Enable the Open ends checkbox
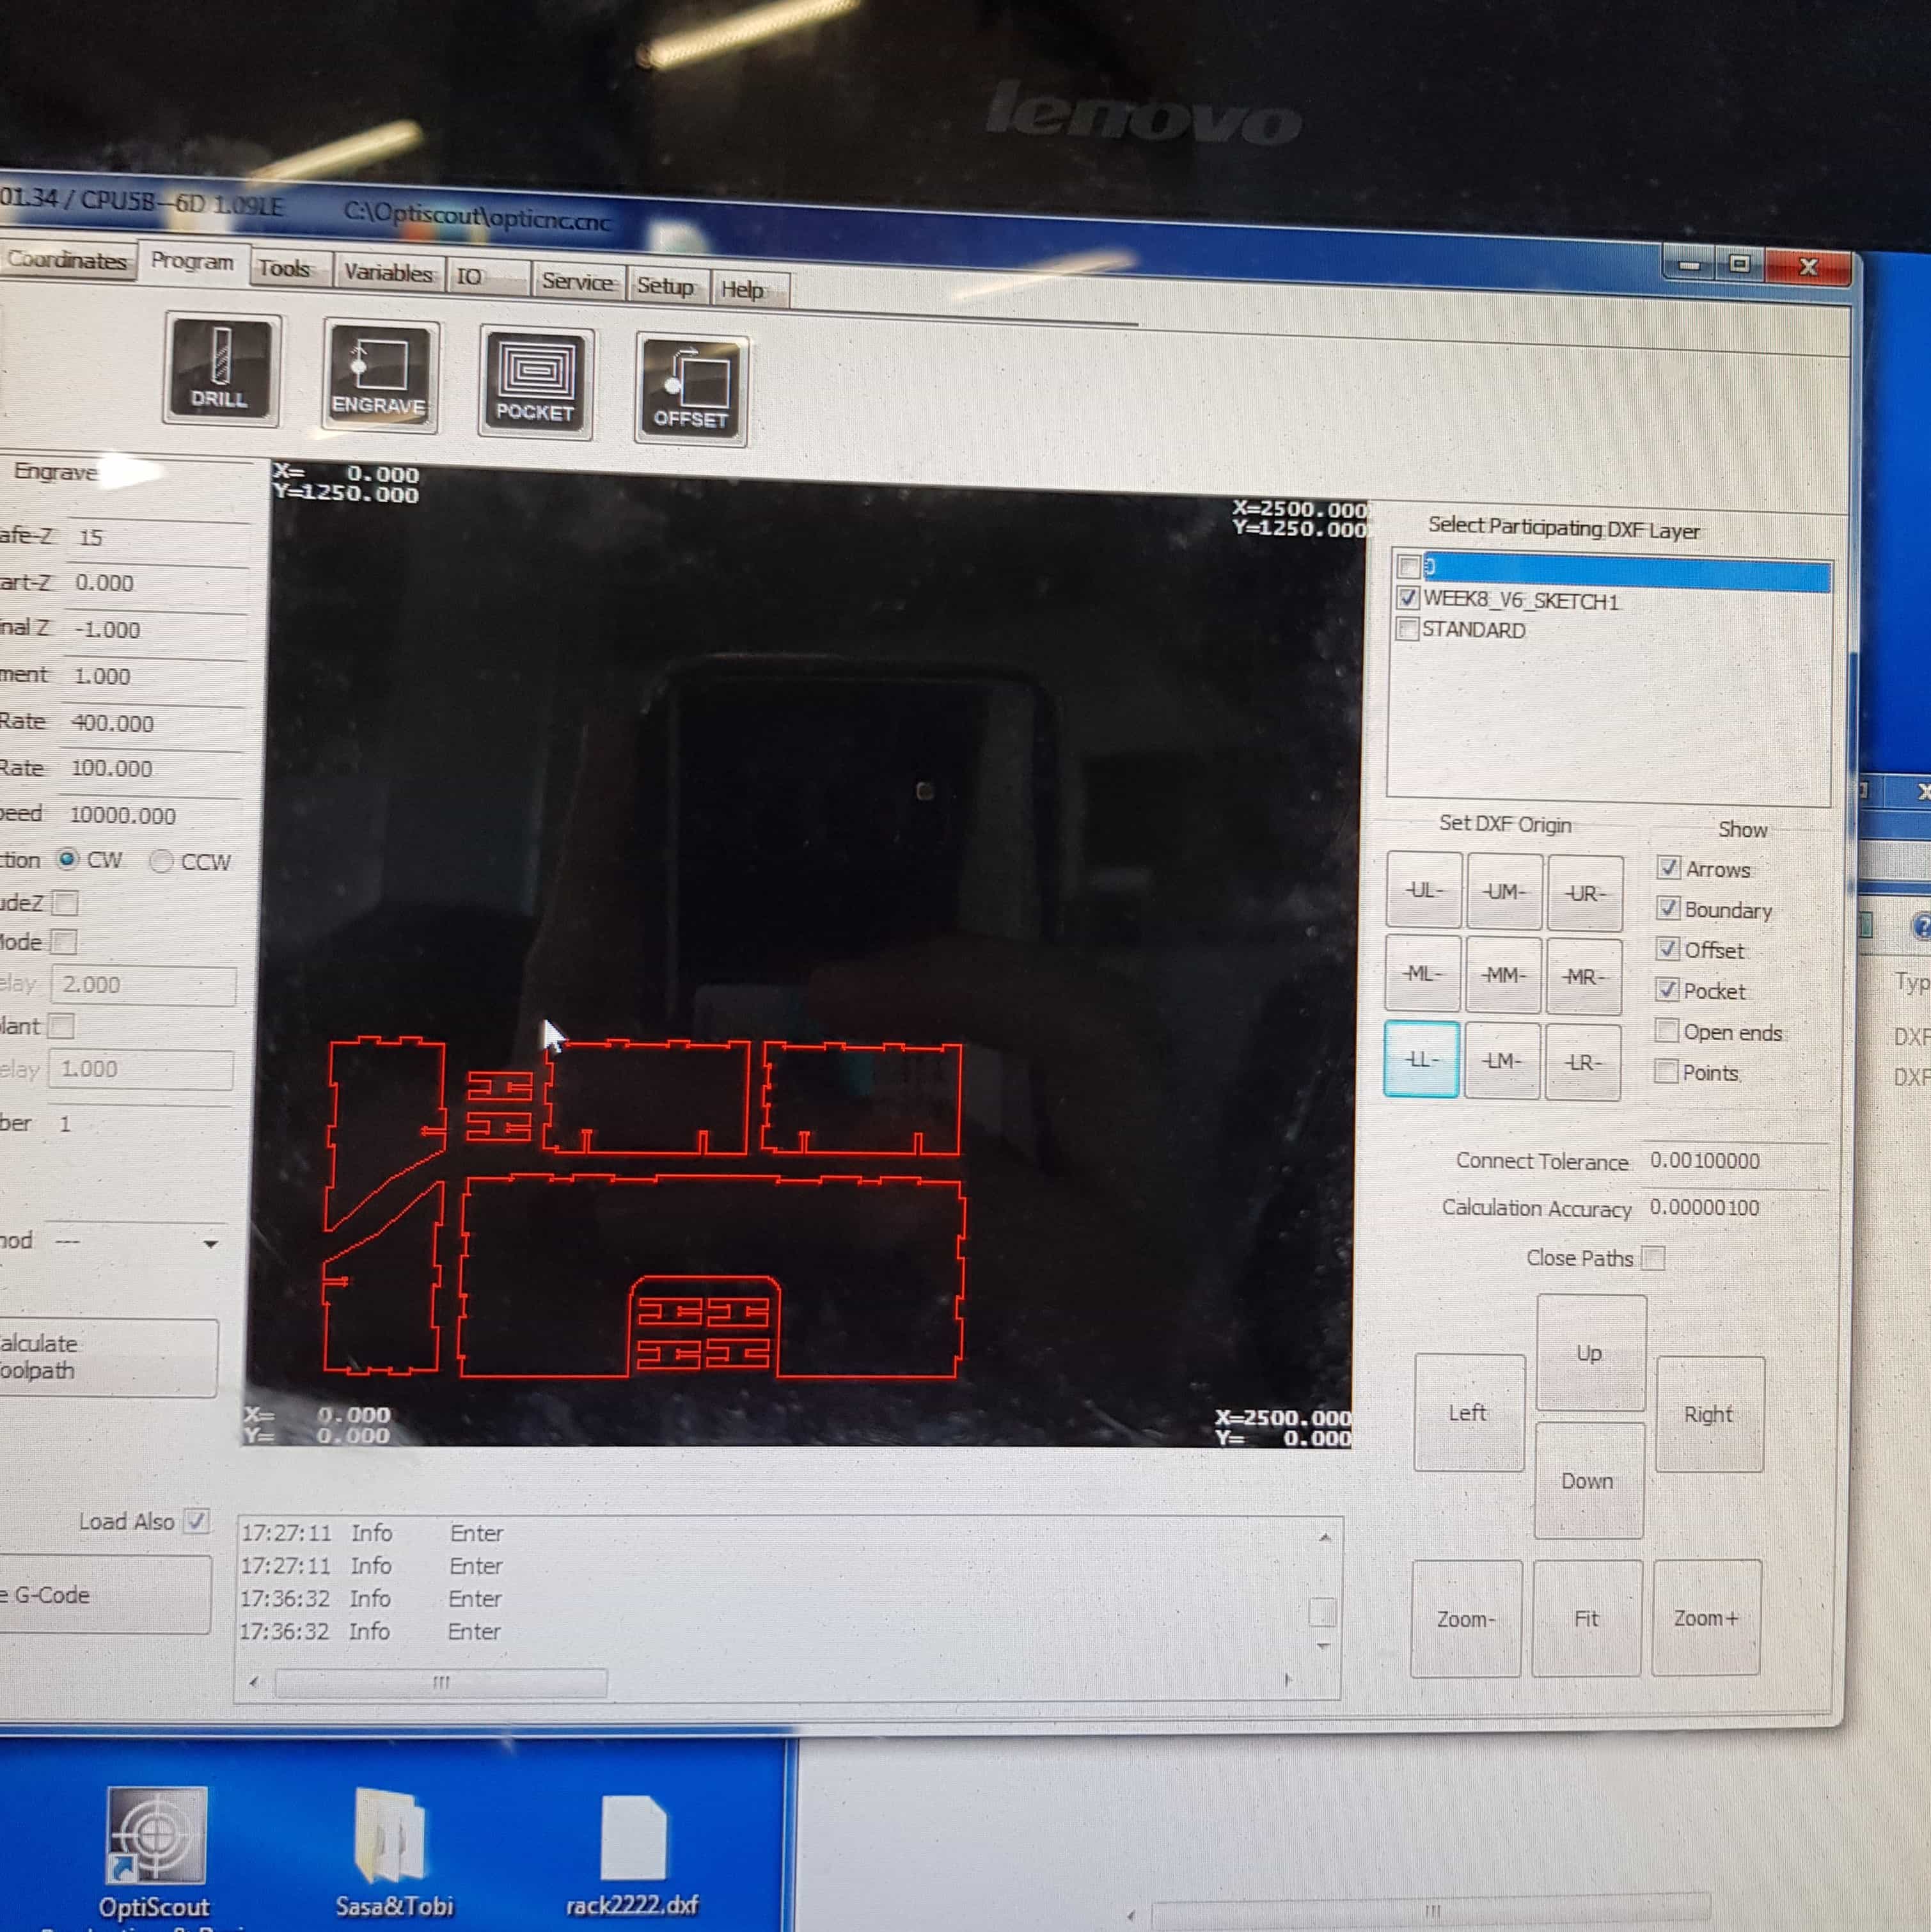The height and width of the screenshot is (1932, 1931). click(1666, 1030)
